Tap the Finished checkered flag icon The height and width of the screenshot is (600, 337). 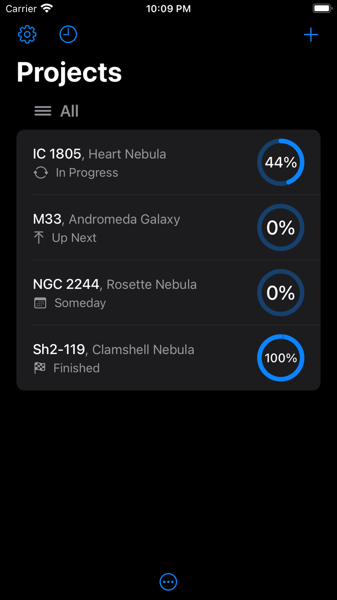[40, 368]
